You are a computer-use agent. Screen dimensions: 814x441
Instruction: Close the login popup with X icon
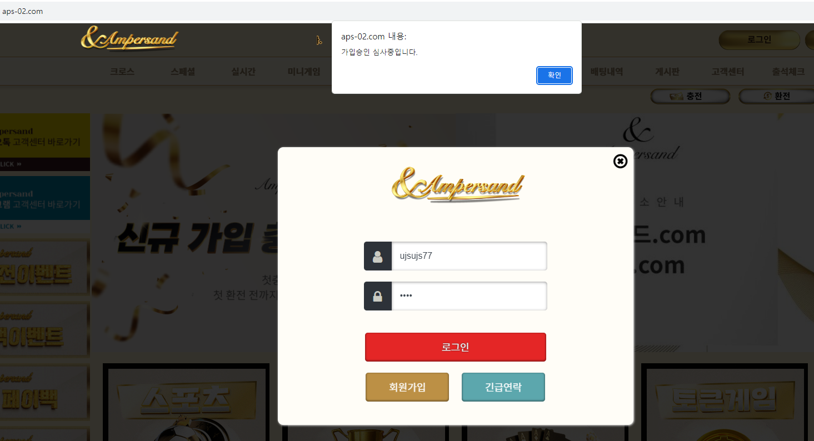[620, 161]
